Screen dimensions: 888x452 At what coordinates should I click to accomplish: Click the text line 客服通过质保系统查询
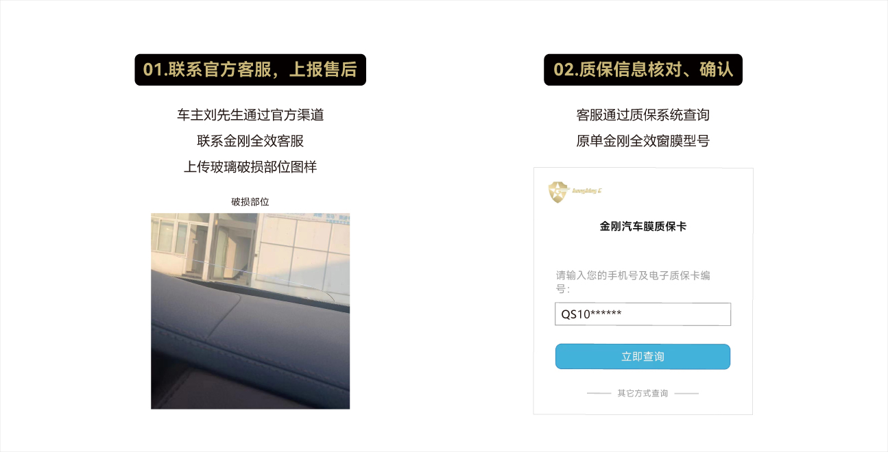click(x=643, y=115)
